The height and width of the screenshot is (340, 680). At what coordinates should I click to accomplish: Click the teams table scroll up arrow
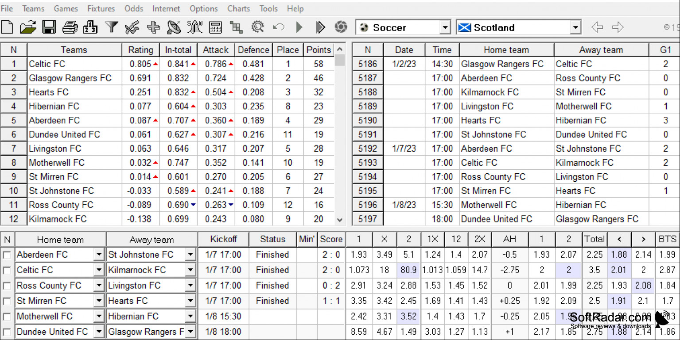[x=340, y=49]
